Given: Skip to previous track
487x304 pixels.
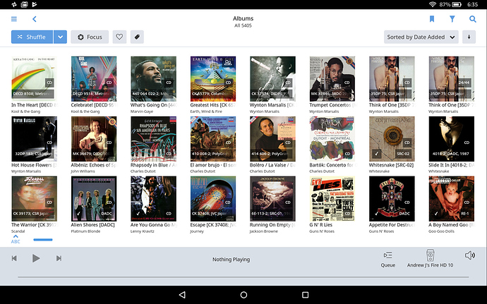Looking at the screenshot, I should pyautogui.click(x=14, y=258).
